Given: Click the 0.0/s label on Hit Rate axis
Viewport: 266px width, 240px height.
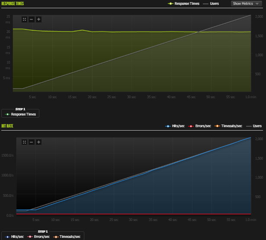Looking at the screenshot, I should coord(10,215).
